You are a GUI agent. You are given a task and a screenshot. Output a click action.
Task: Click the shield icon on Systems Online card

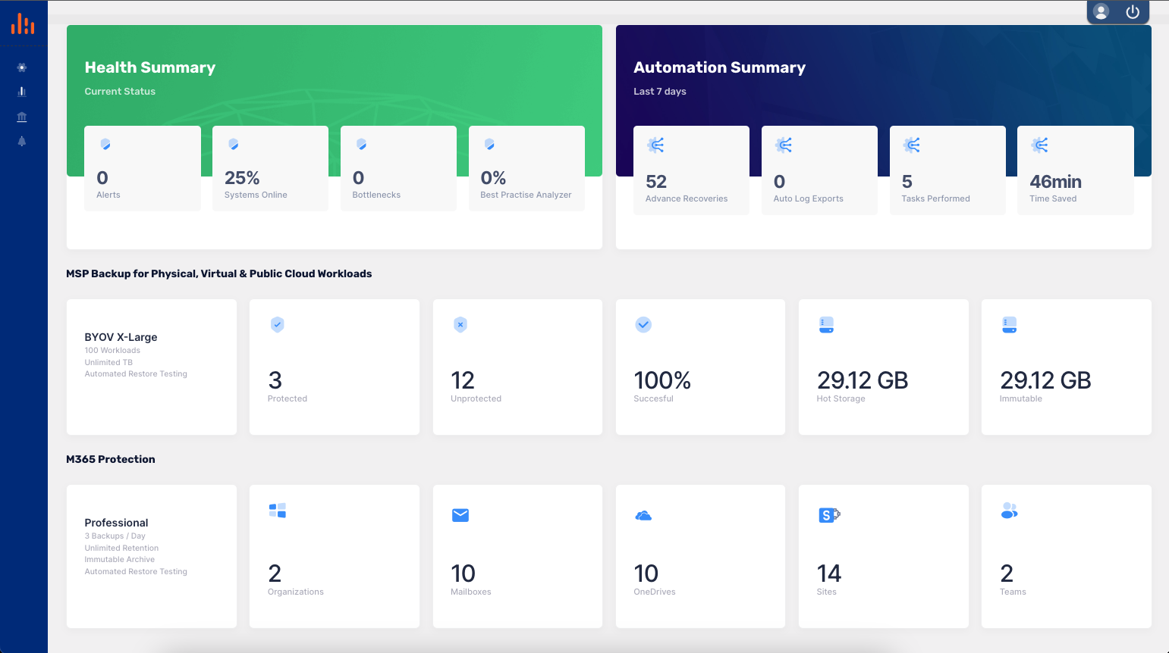(x=234, y=144)
